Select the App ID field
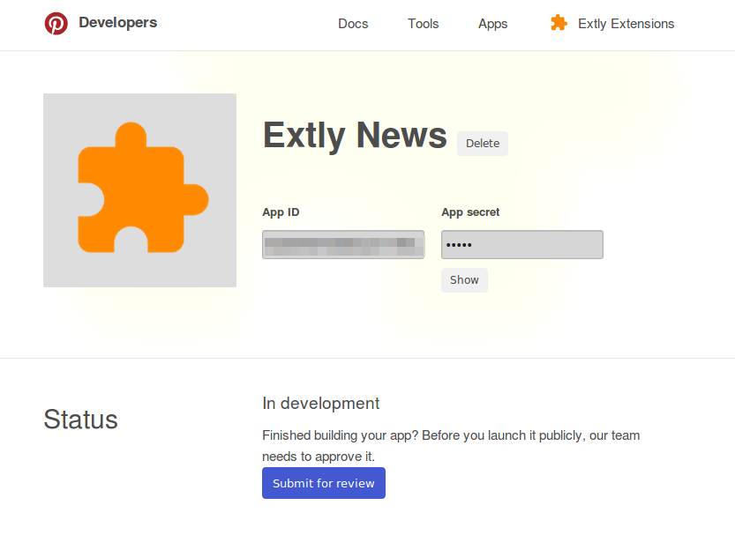735x535 pixels. 343,244
